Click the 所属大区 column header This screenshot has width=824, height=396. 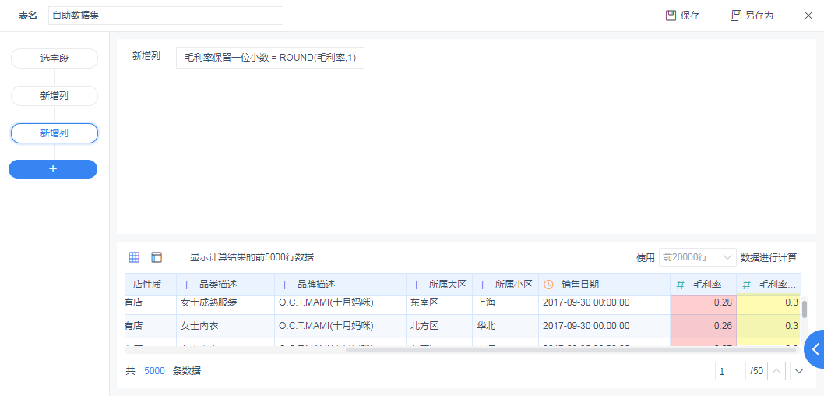(x=439, y=285)
